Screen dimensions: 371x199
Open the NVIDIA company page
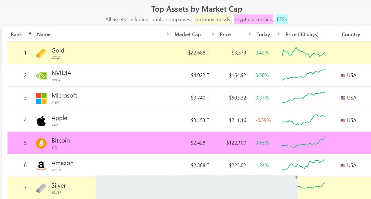(61, 73)
